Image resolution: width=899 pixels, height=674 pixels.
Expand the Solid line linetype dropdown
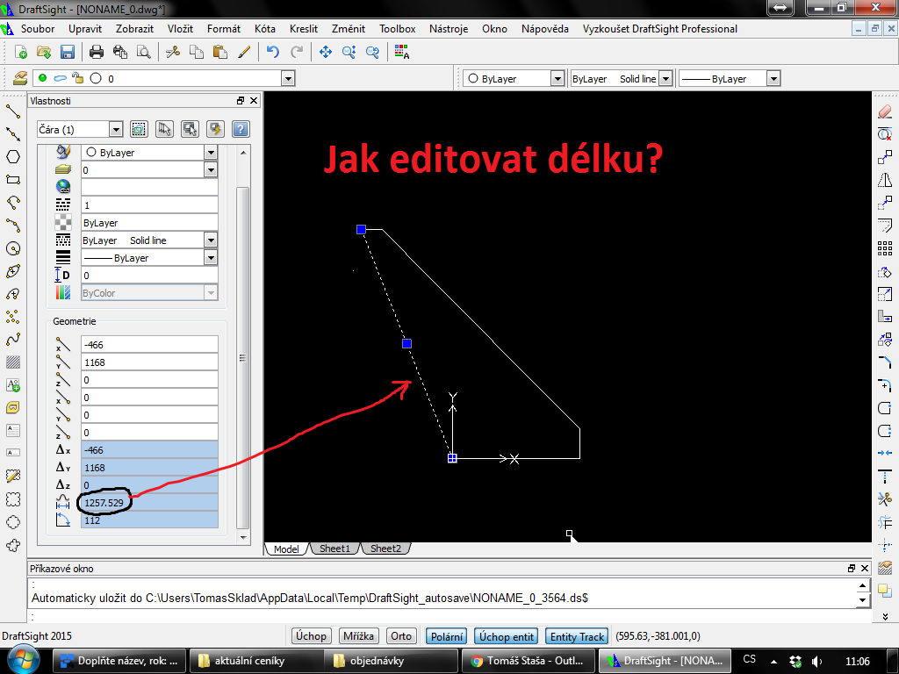click(x=665, y=79)
